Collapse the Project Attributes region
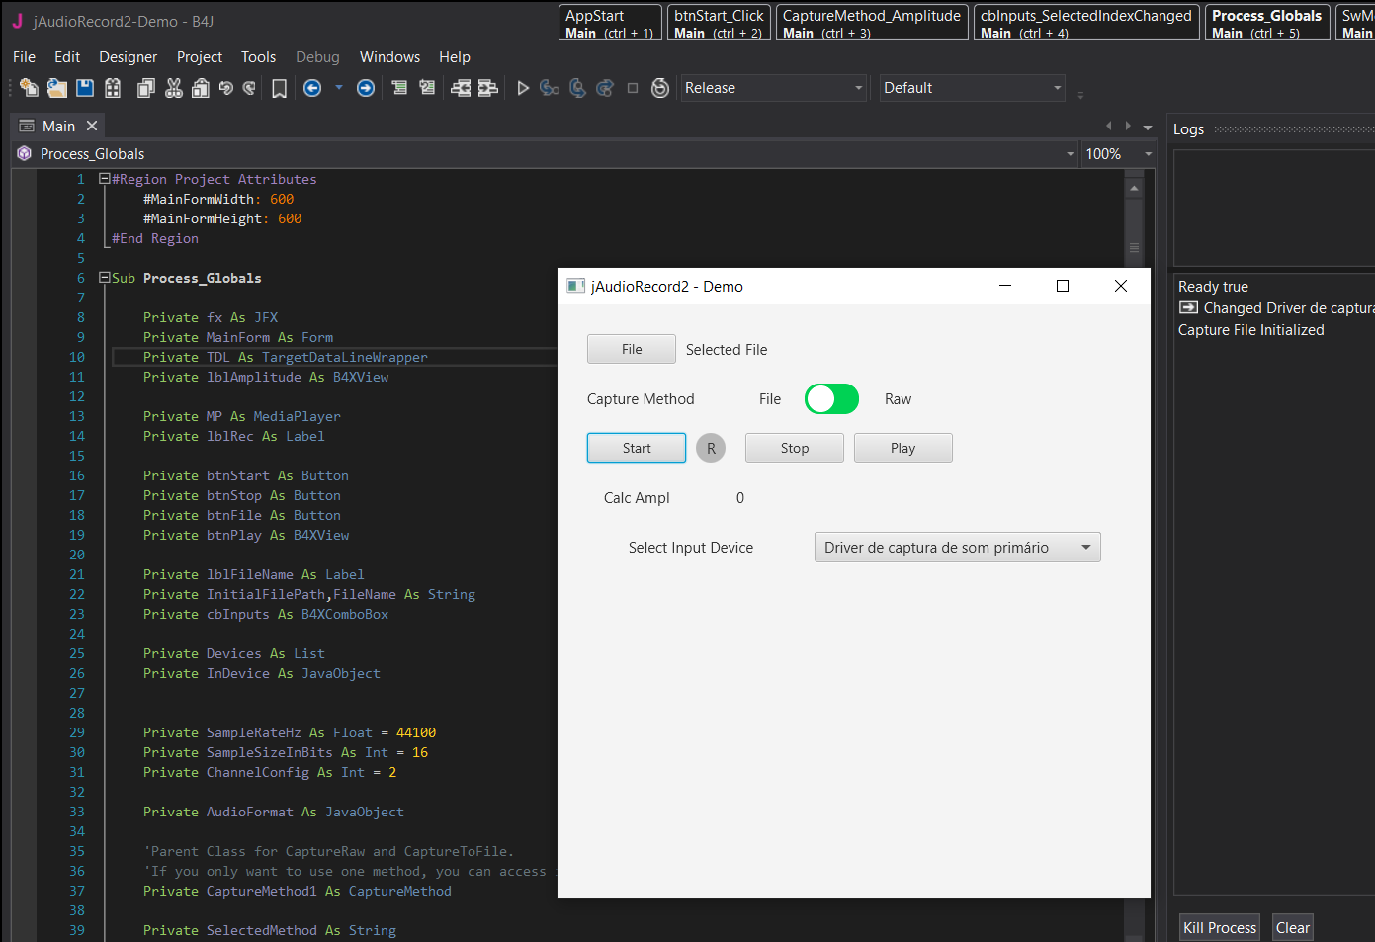This screenshot has width=1375, height=942. point(104,179)
